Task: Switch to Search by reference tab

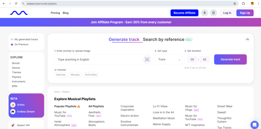Action: [x=163, y=40]
